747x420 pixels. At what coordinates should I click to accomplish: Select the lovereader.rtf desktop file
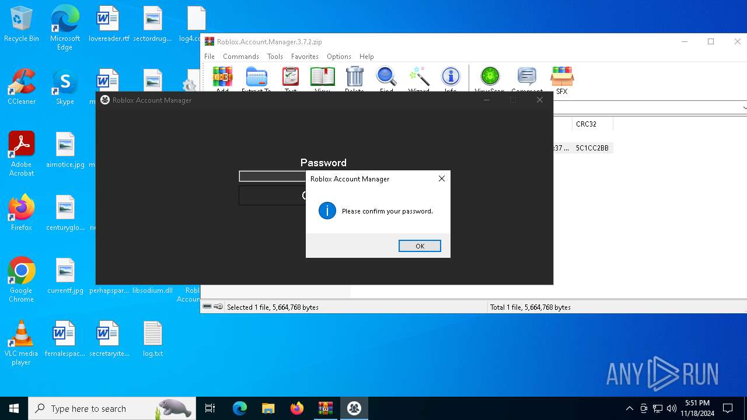(x=109, y=24)
